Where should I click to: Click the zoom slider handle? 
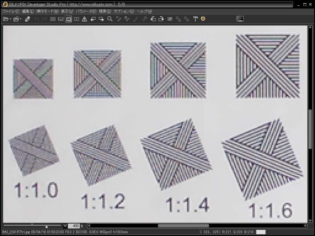[46, 226]
